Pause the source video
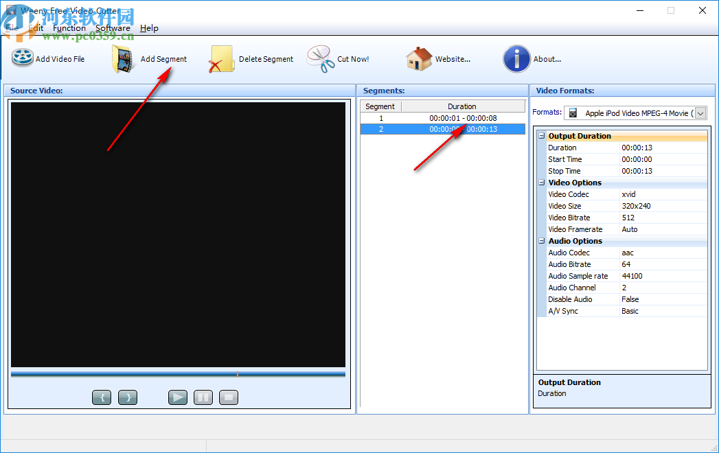 click(x=203, y=397)
